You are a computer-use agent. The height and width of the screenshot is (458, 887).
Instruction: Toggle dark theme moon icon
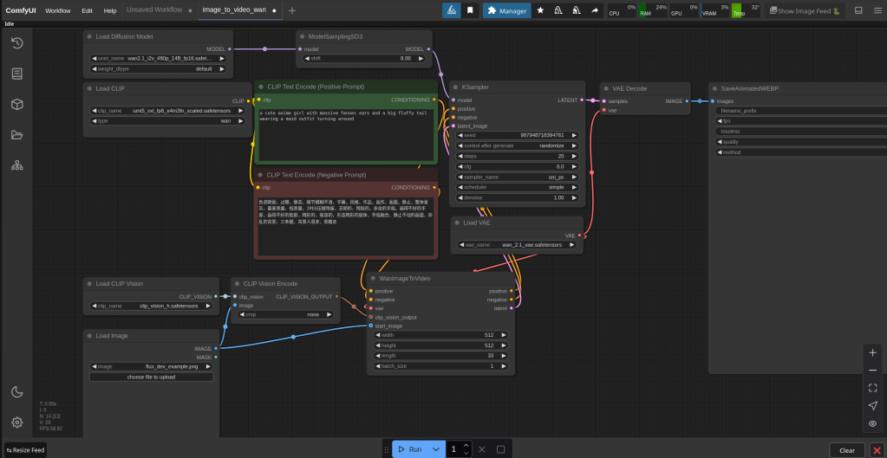[x=16, y=391]
